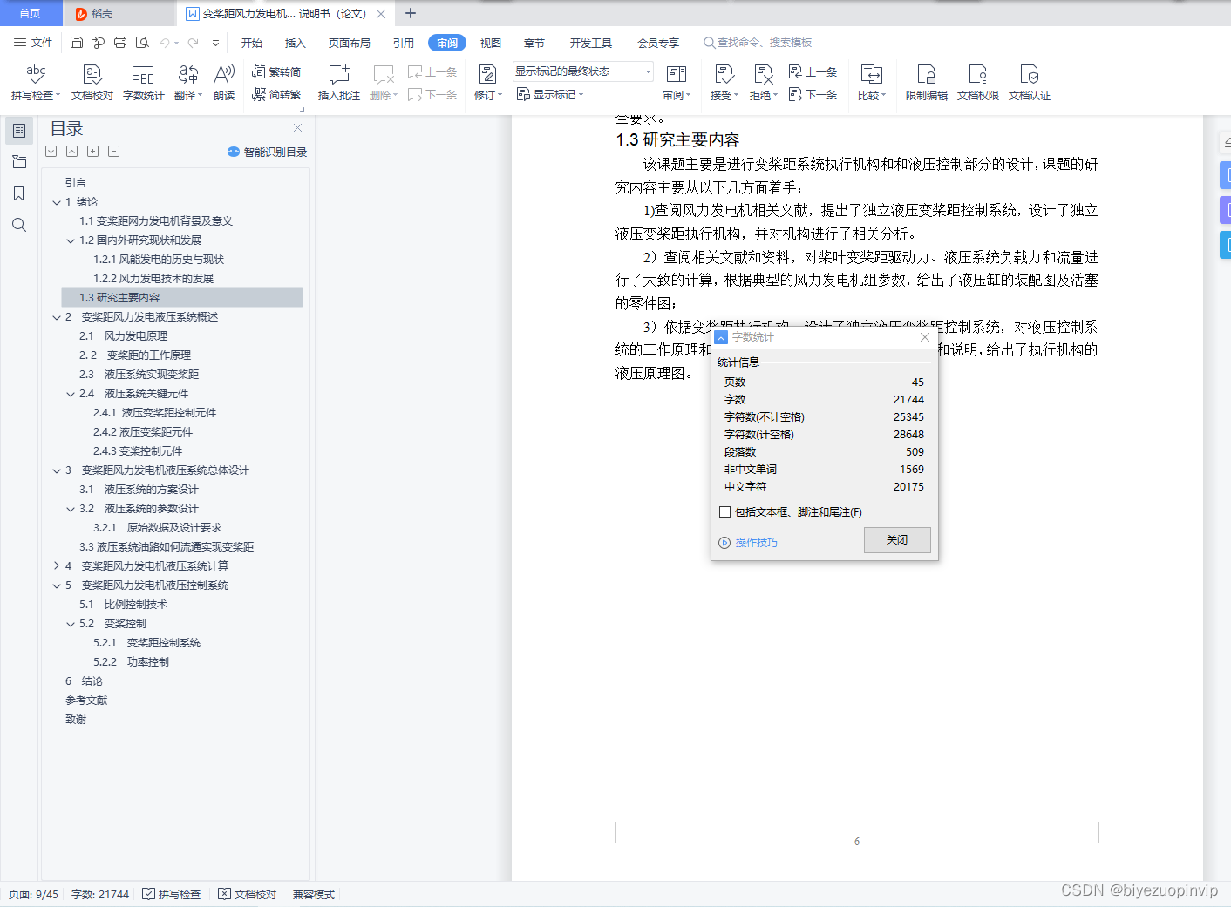The width and height of the screenshot is (1231, 907).
Task: Open the search icon in left sidebar
Action: tap(18, 225)
